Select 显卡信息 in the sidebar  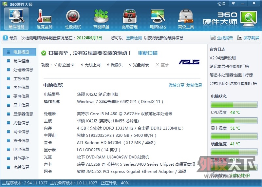[x=21, y=105]
